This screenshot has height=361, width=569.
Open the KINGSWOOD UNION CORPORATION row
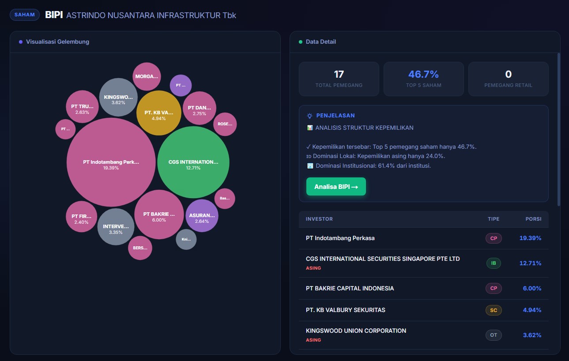[424, 335]
